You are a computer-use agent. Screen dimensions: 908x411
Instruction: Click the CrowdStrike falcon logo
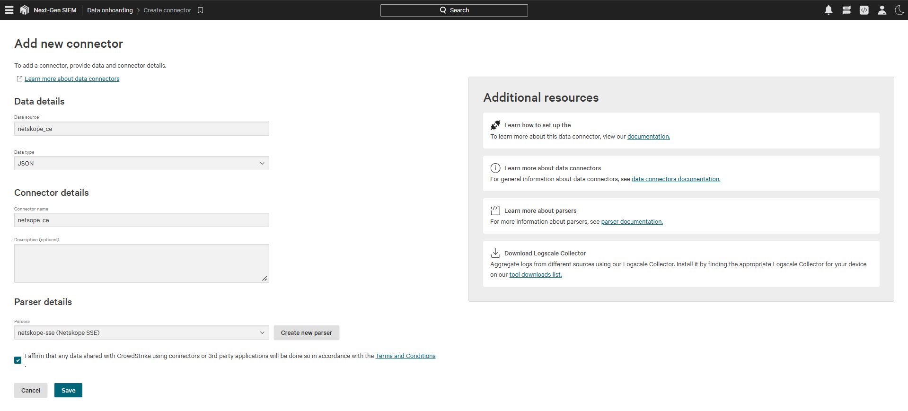coord(25,10)
